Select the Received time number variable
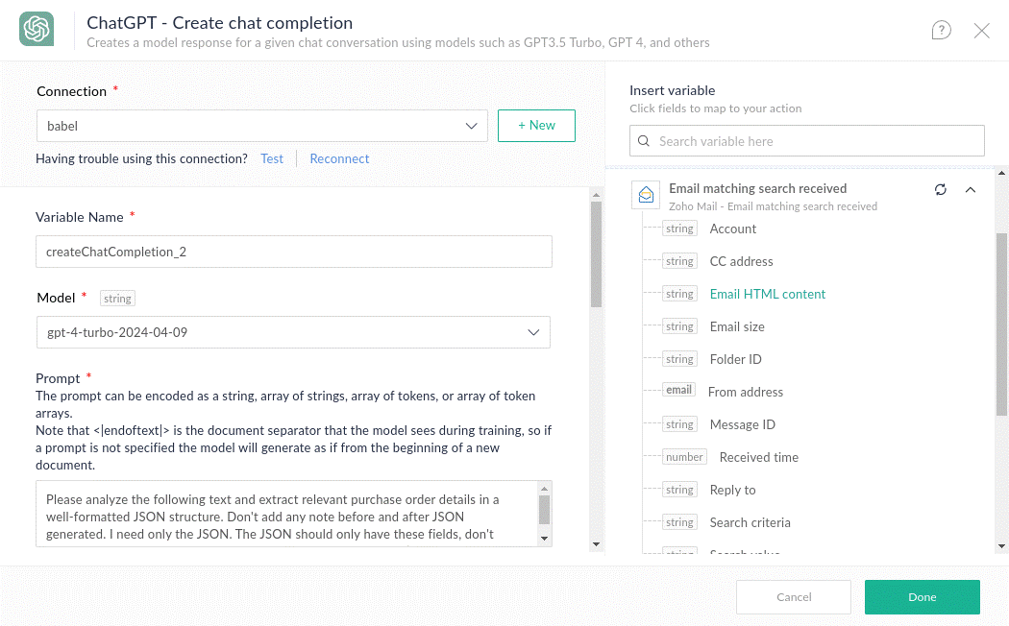This screenshot has height=626, width=1009. 758,458
